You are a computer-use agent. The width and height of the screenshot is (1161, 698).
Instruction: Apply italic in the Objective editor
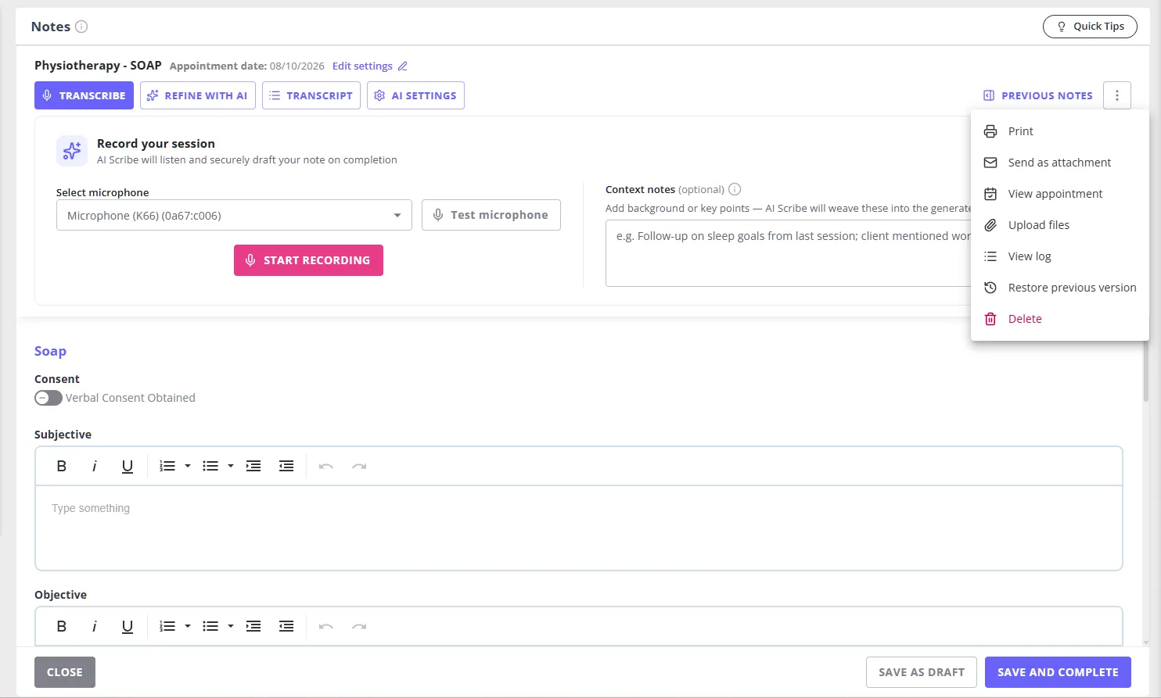[x=95, y=627]
